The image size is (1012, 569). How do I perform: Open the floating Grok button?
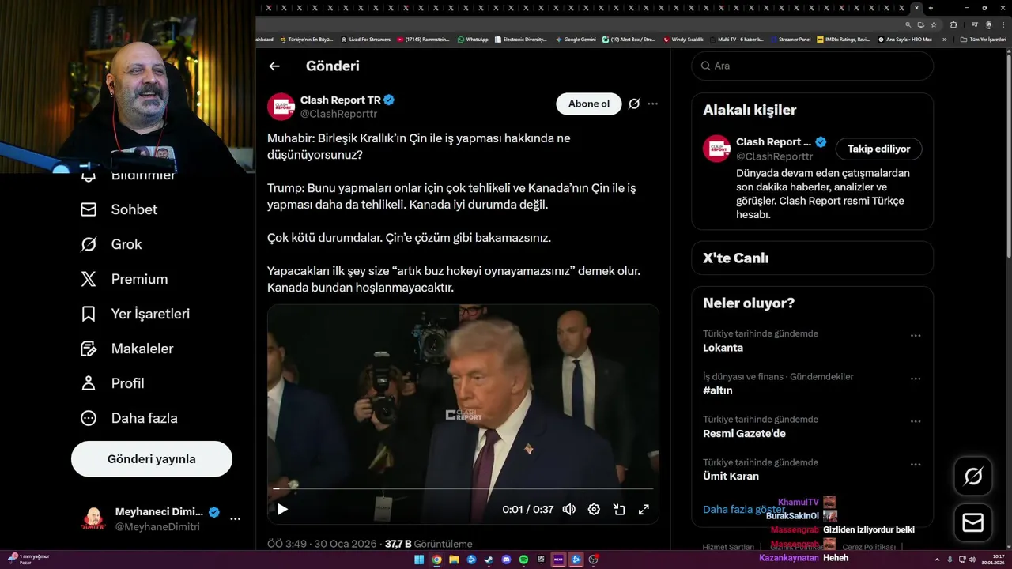(973, 476)
